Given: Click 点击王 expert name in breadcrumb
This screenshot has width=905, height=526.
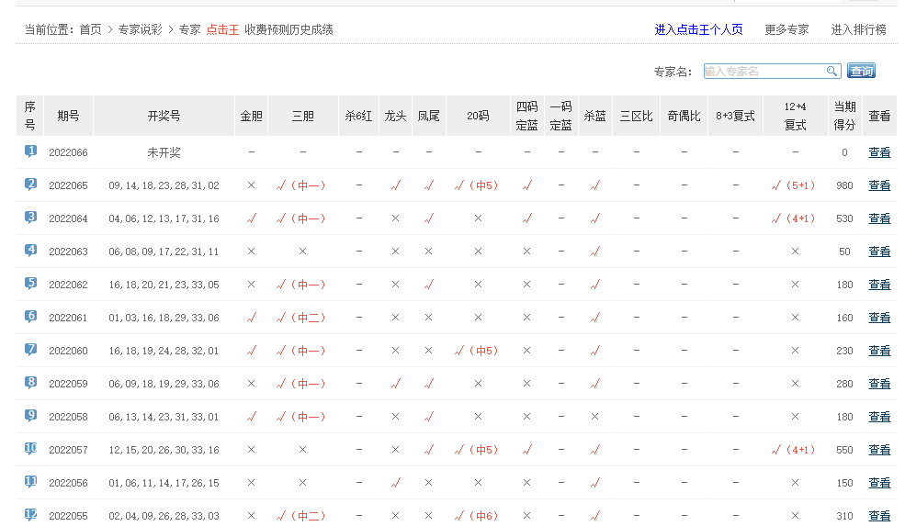Looking at the screenshot, I should tap(222, 29).
